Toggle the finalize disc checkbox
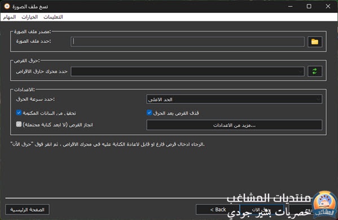This screenshot has width=338, height=220. pyautogui.click(x=19, y=124)
